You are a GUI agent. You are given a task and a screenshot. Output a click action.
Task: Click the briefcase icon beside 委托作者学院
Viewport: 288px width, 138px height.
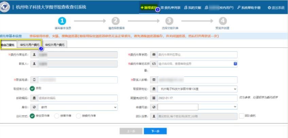click(154, 54)
